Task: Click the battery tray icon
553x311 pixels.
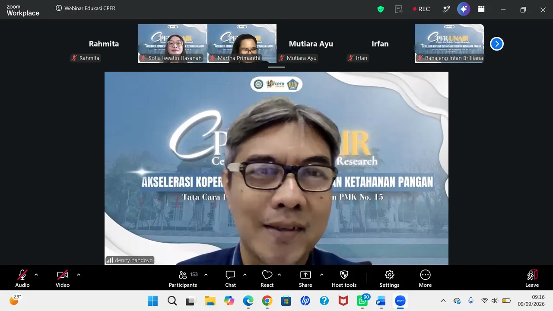Action: pyautogui.click(x=506, y=301)
